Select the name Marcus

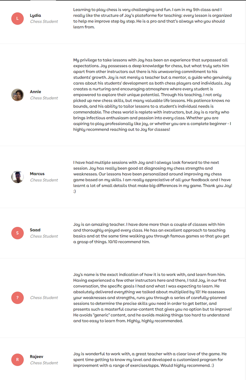tap(37, 174)
